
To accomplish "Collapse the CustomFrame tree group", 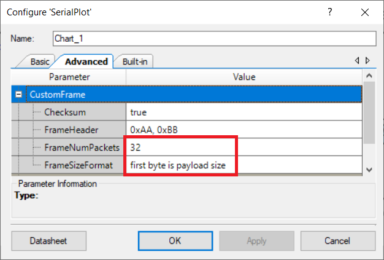I will coord(18,95).
